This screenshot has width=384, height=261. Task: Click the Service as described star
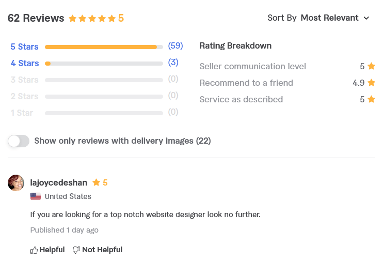pos(371,99)
